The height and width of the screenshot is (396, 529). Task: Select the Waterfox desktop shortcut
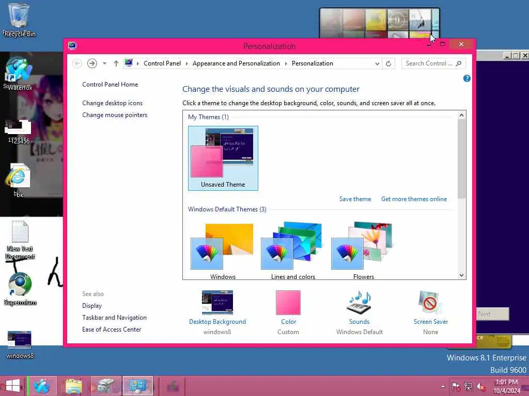point(19,73)
